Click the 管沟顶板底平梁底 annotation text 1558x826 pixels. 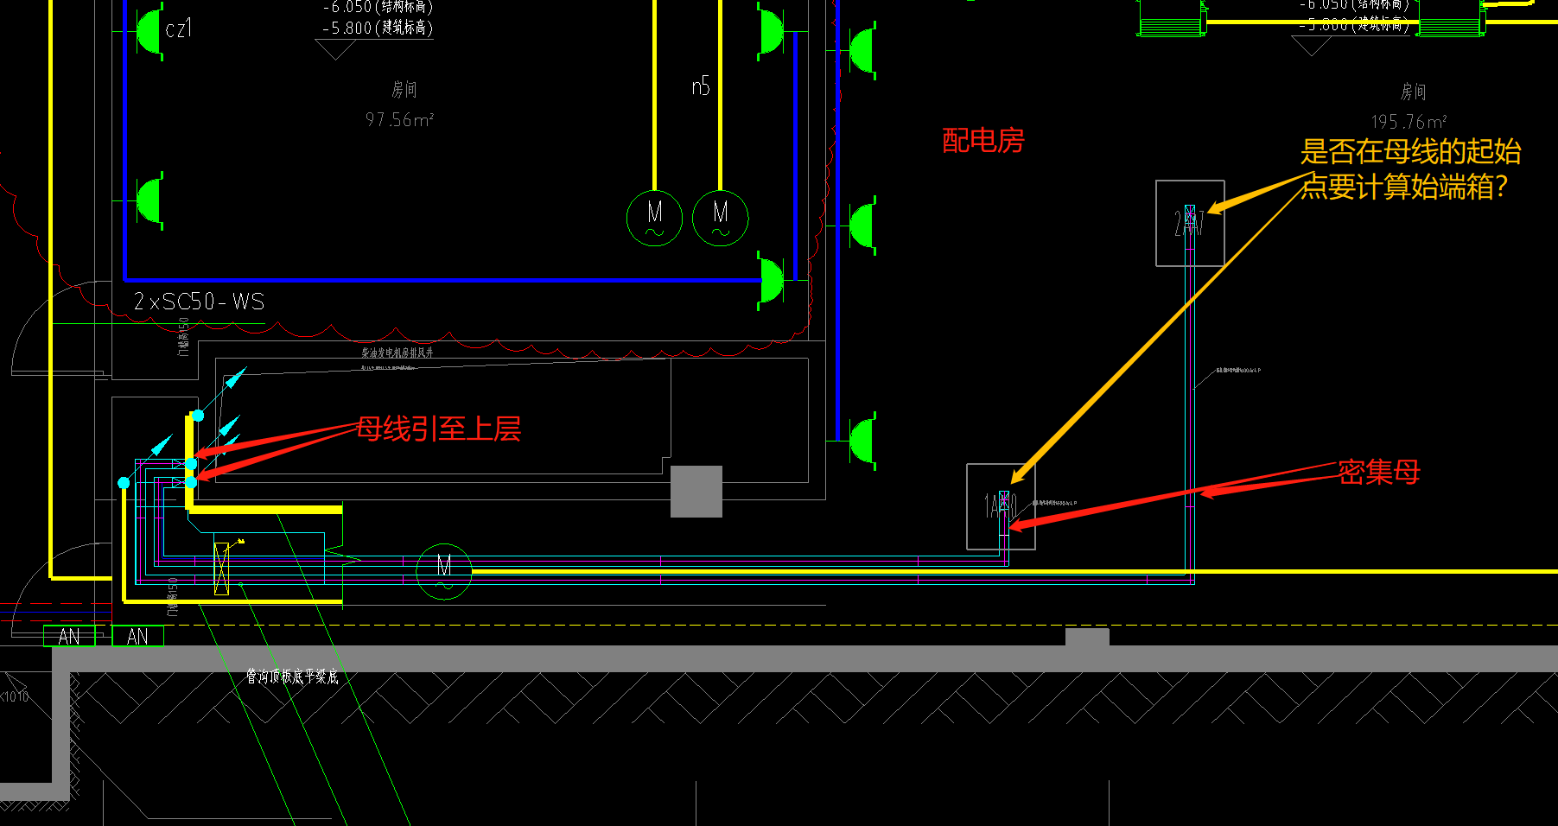point(292,677)
